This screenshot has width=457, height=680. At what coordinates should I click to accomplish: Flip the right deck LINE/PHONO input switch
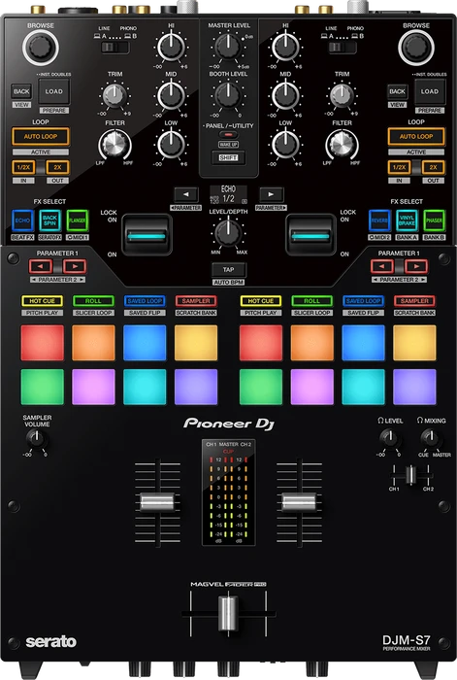tap(343, 48)
